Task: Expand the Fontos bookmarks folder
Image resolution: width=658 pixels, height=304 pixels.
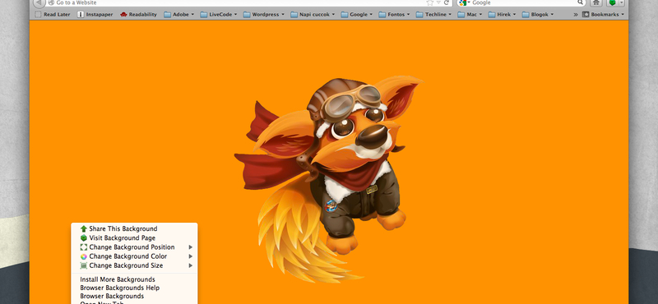Action: [x=395, y=14]
